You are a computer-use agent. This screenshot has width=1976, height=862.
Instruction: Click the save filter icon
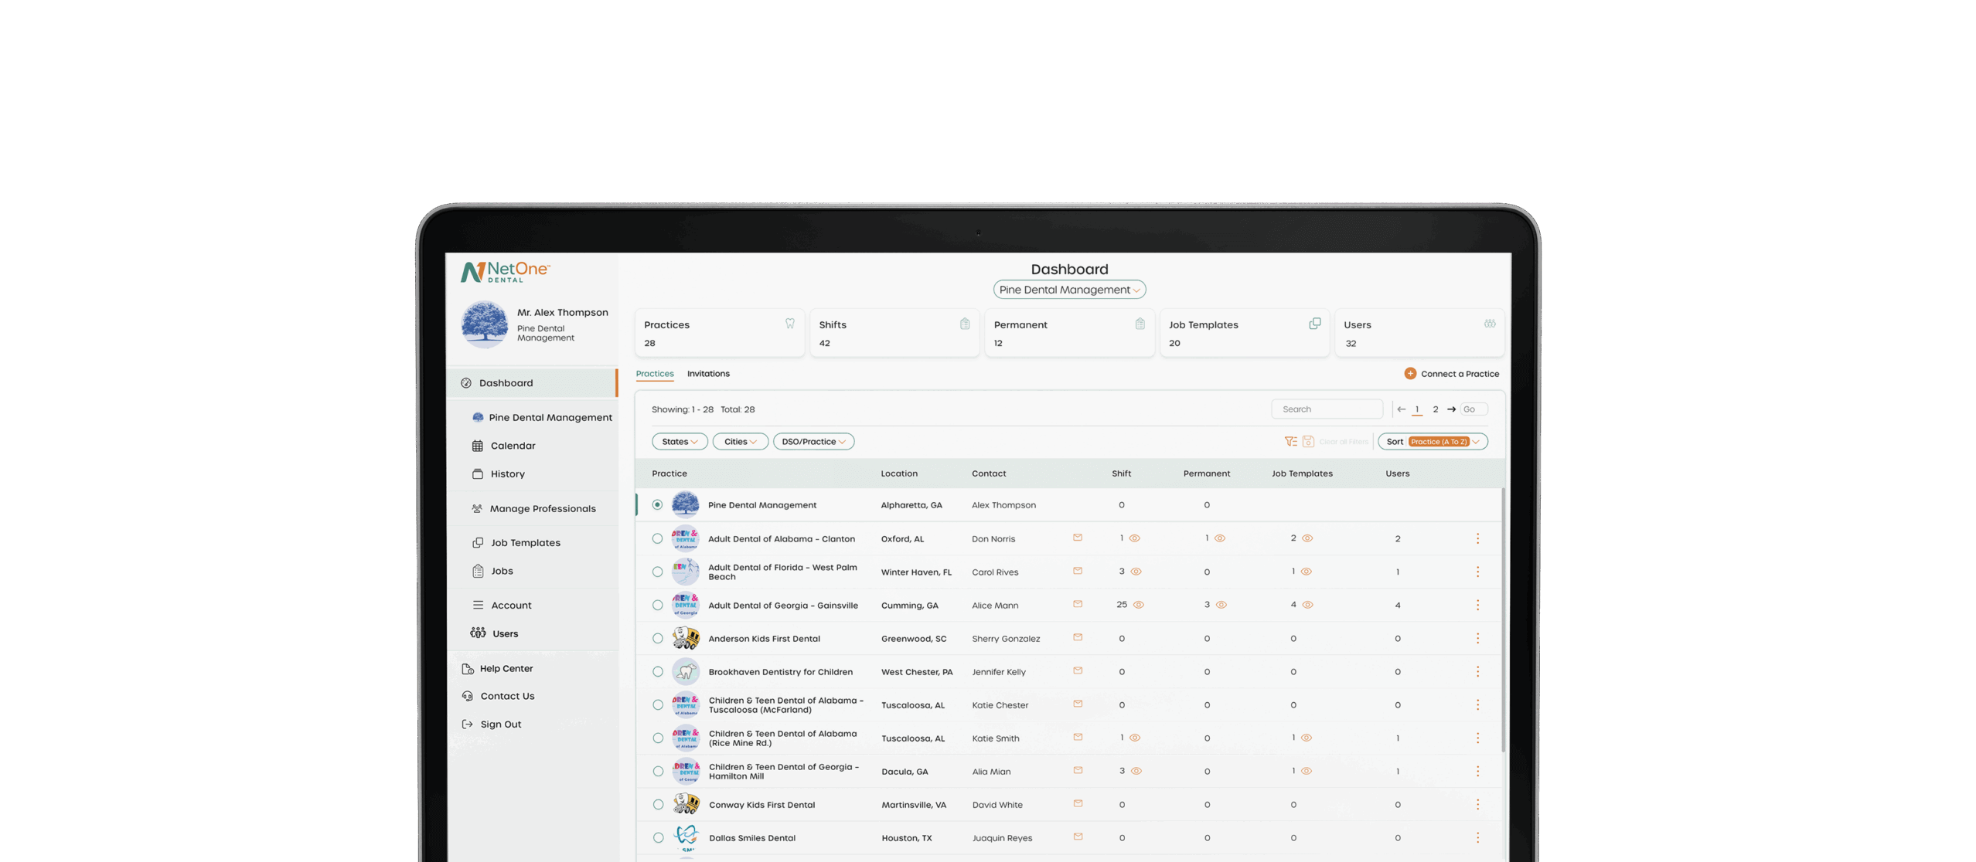point(1308,442)
